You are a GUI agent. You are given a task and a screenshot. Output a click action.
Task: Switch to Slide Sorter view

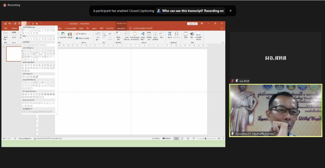[x=182, y=138]
